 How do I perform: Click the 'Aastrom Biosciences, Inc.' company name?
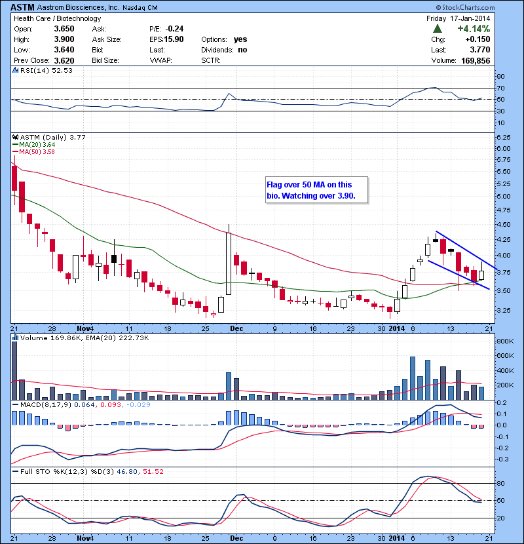click(78, 7)
